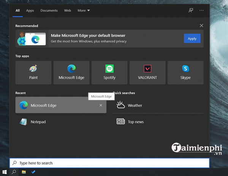Open the feedback icon in search header
Image resolution: width=228 pixels, height=176 pixels.
(x=191, y=10)
